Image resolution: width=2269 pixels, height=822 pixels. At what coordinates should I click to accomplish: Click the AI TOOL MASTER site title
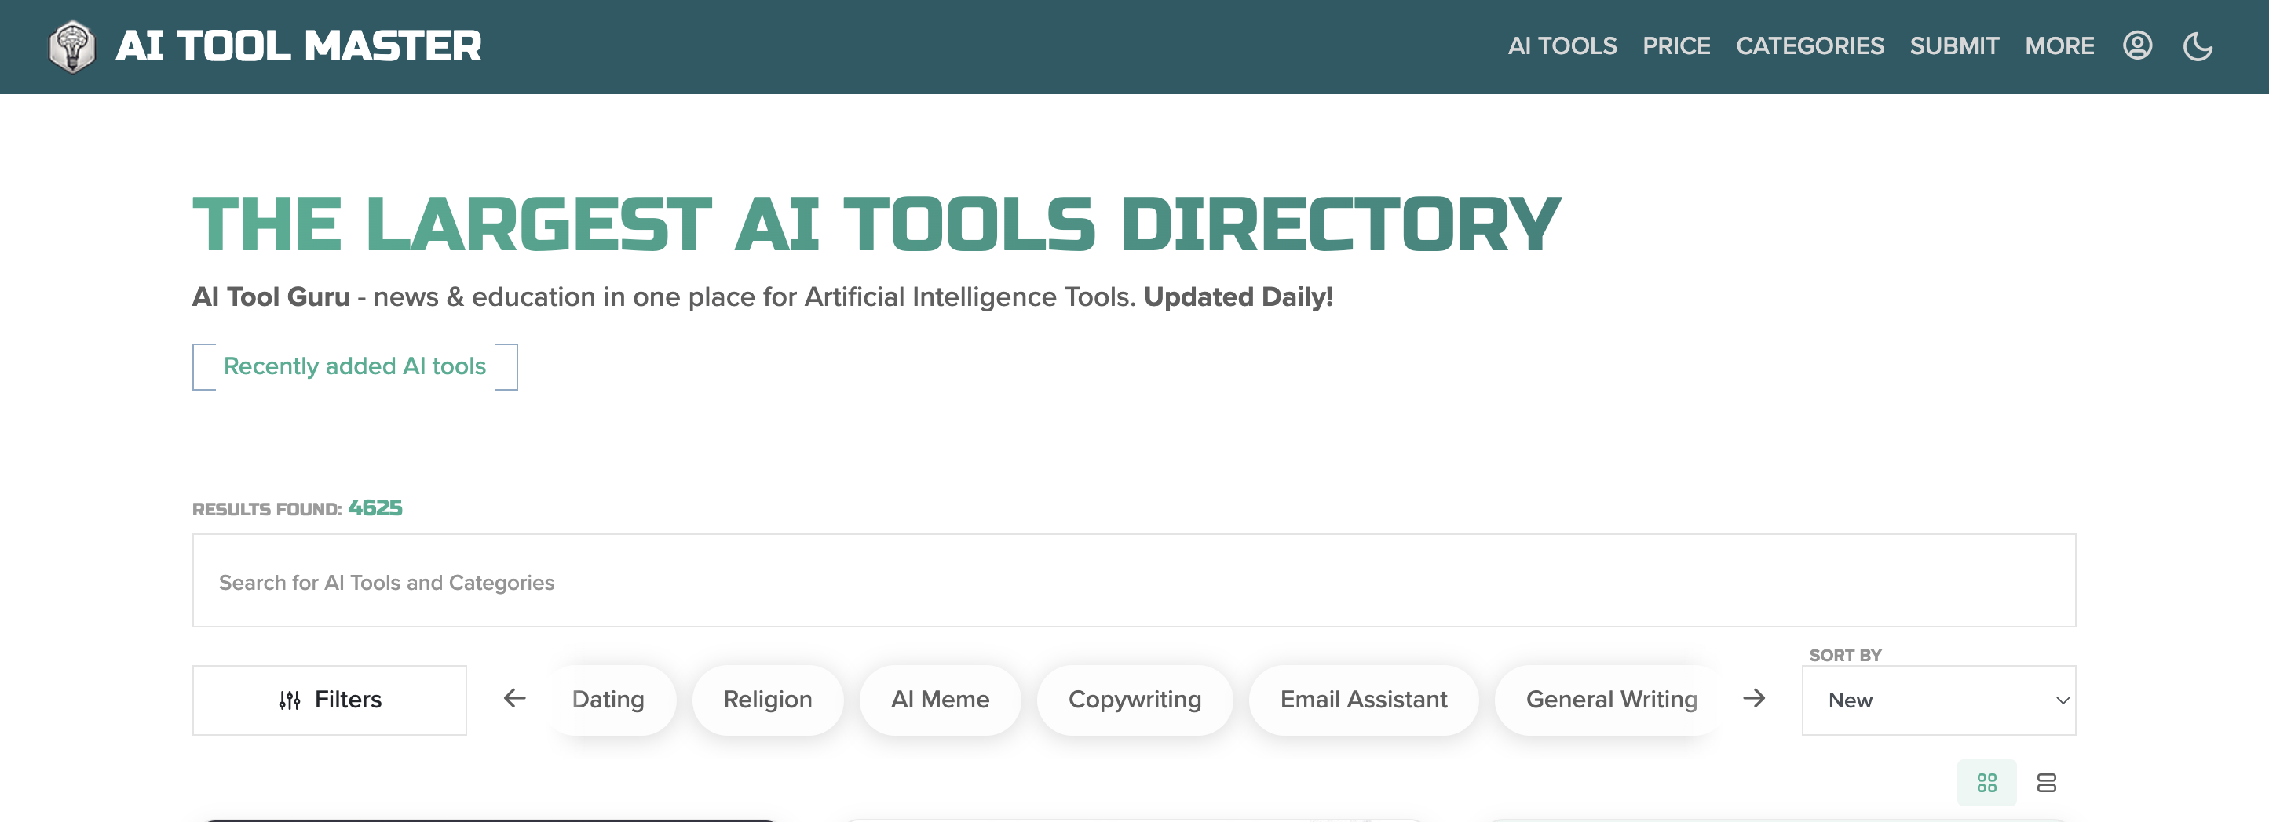pos(298,46)
